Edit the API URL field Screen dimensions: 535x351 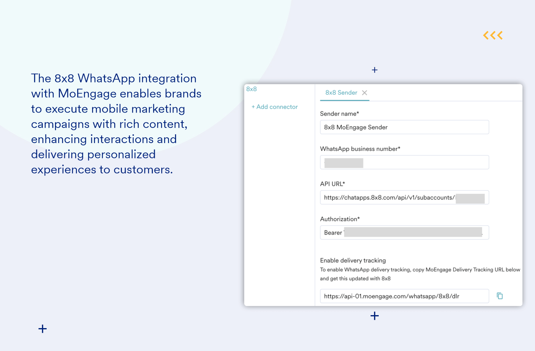(404, 197)
